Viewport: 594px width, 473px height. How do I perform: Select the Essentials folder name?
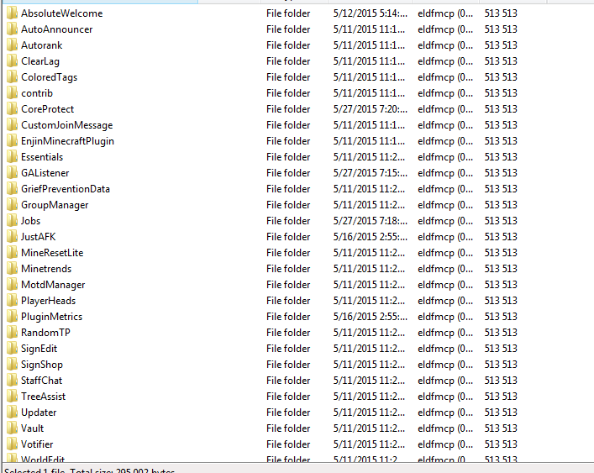(x=42, y=157)
